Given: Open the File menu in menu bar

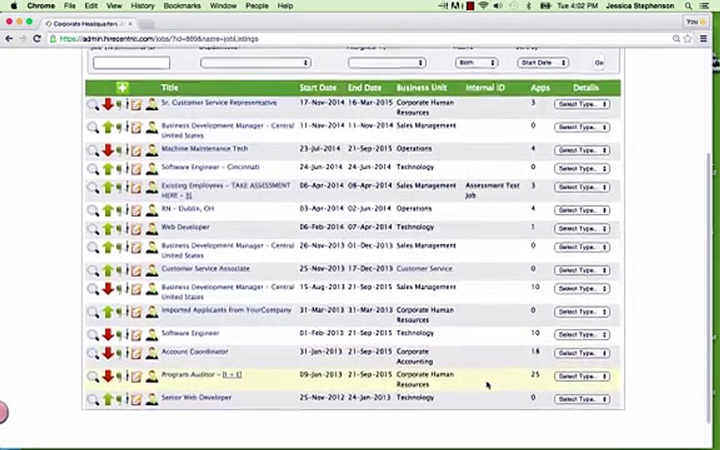Looking at the screenshot, I should click(x=70, y=6).
